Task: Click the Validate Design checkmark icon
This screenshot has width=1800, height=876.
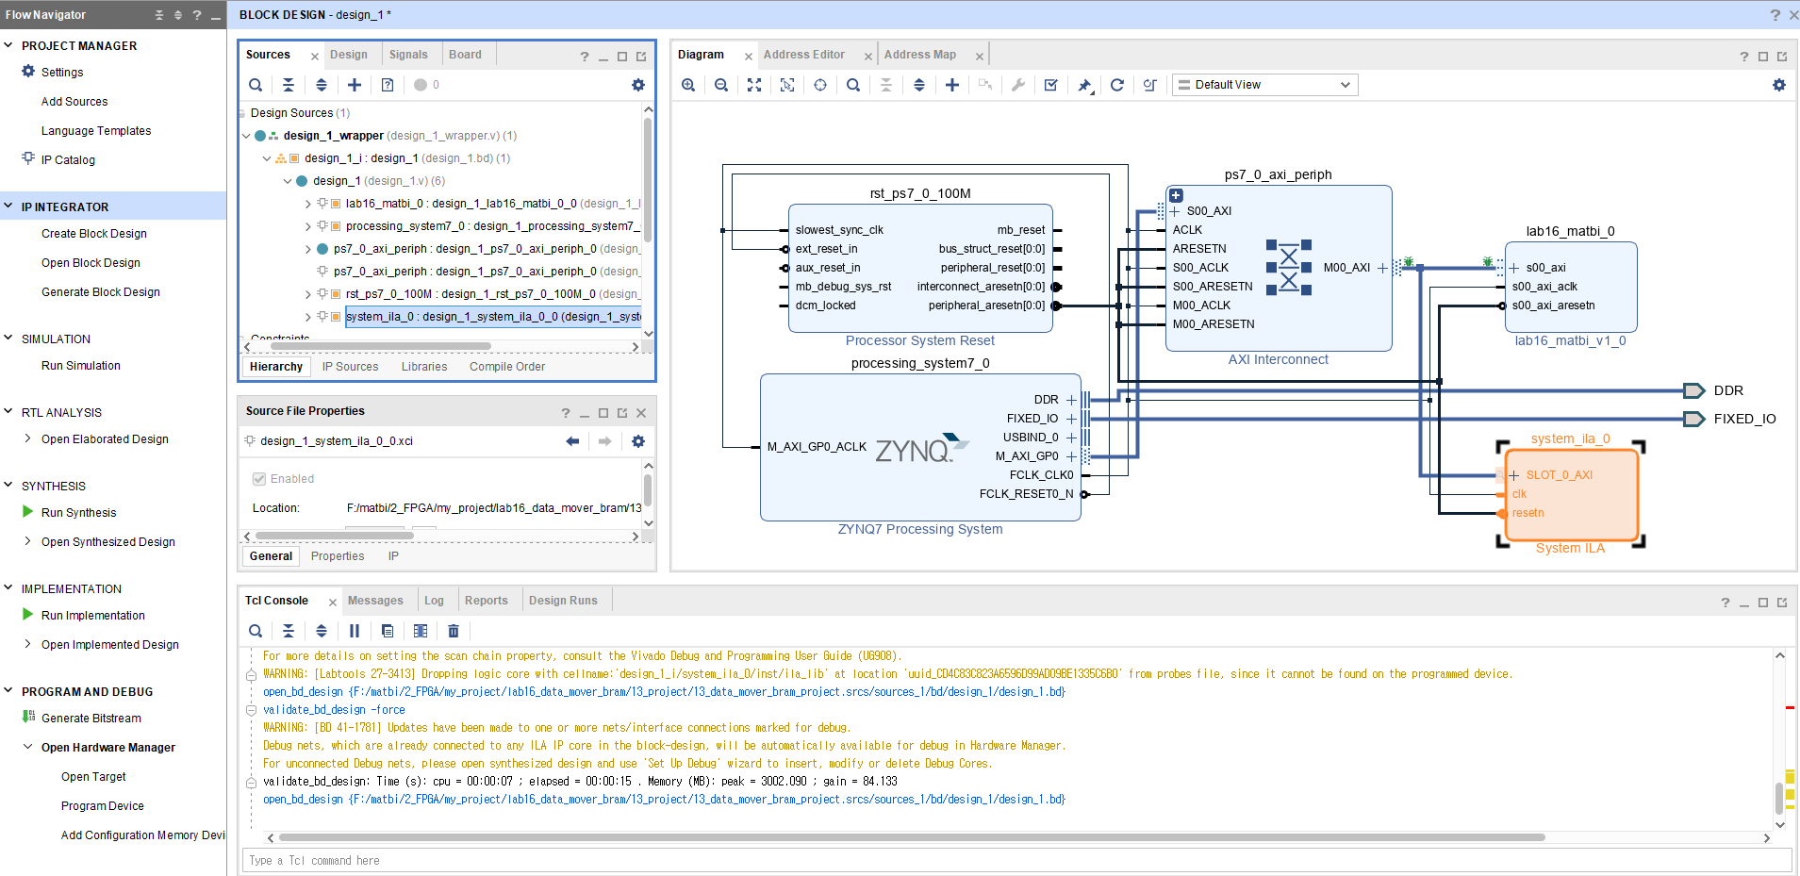Action: [1051, 85]
